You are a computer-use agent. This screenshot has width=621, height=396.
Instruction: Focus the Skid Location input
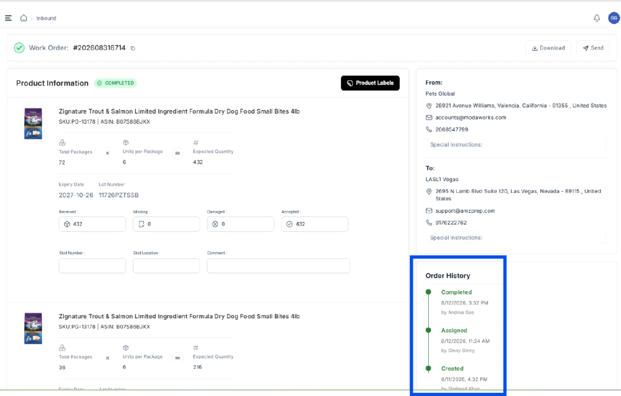(x=166, y=266)
